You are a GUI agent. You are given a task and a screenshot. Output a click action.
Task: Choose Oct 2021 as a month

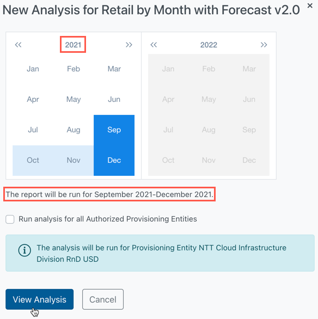[33, 160]
